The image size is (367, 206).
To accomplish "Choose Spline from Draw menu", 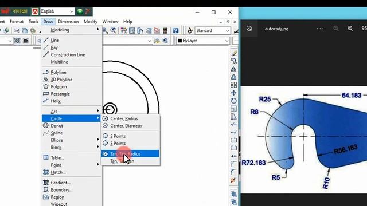I will 72,133.
